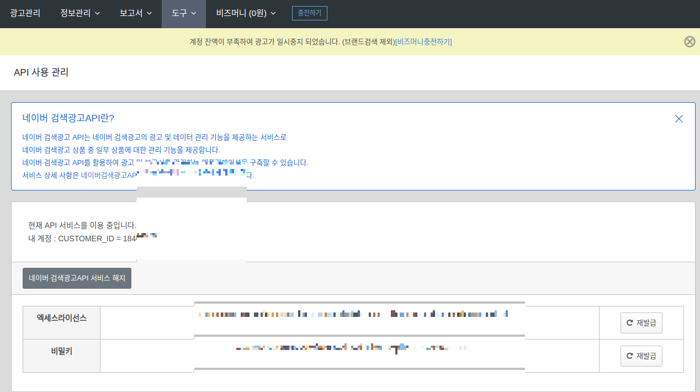
Task: Click the CUSTOMER_ID account line
Action: 93,238
